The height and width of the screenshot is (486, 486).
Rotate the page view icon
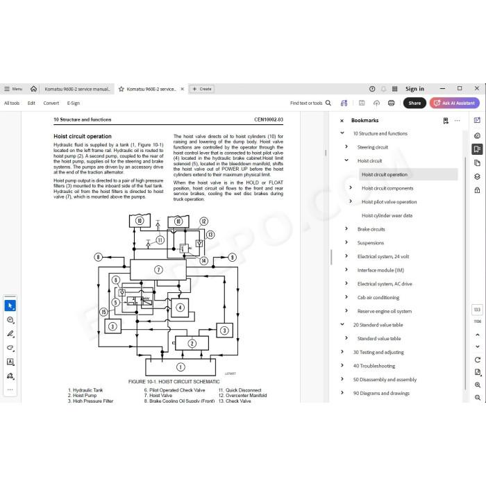[x=478, y=360]
